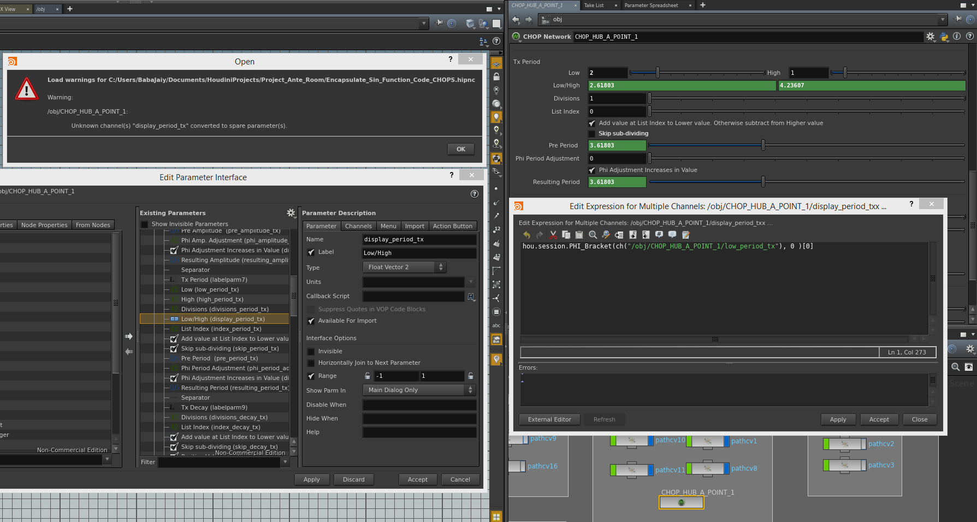Toggle the Range checkbox
Viewport: 977px width, 522px height.
(x=311, y=376)
